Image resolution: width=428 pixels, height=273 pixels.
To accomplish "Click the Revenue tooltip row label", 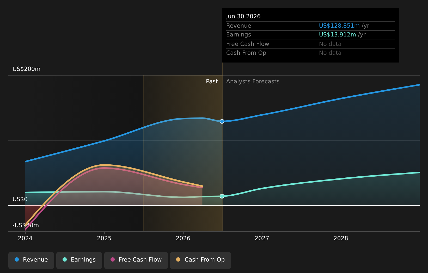I will [239, 26].
